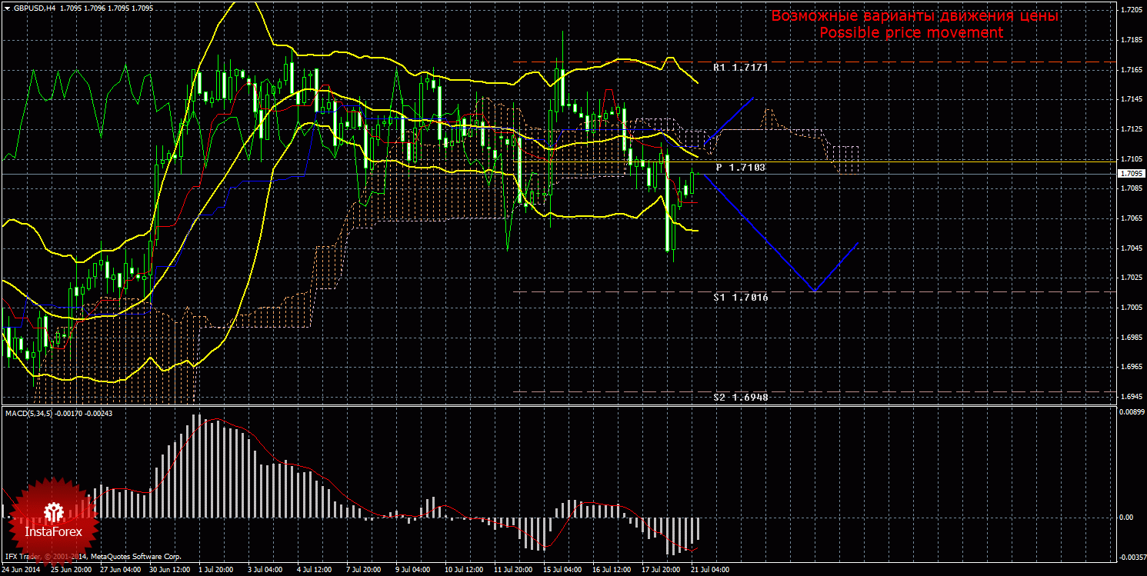Click the 15 Jul 04:00 time label
1147x576 pixels.
[562, 571]
